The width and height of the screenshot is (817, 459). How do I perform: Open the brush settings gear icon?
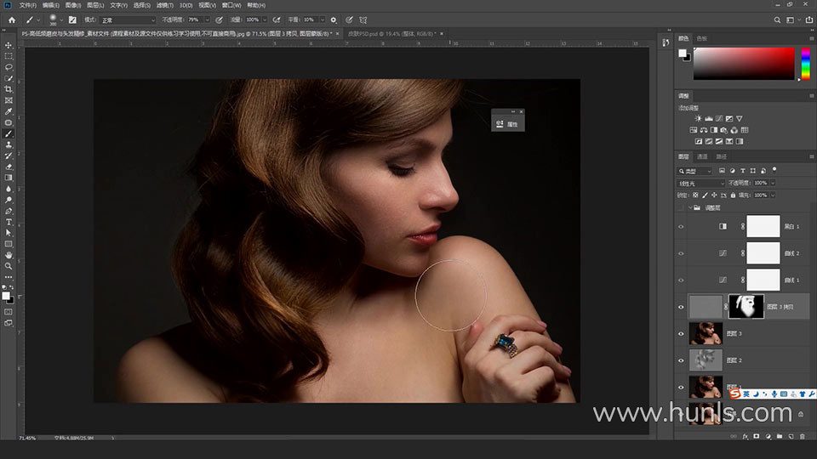333,19
